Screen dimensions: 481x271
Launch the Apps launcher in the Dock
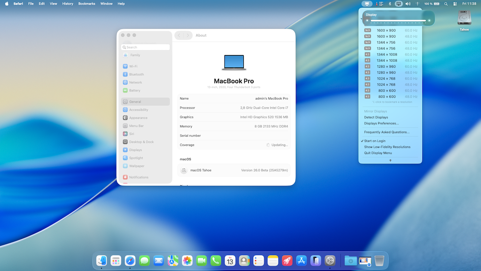116,261
